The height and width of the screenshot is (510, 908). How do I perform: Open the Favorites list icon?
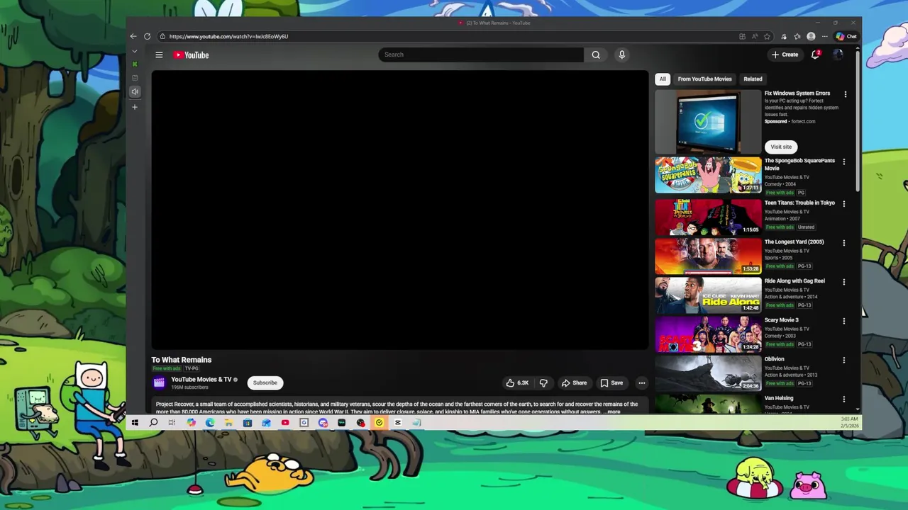pos(797,36)
